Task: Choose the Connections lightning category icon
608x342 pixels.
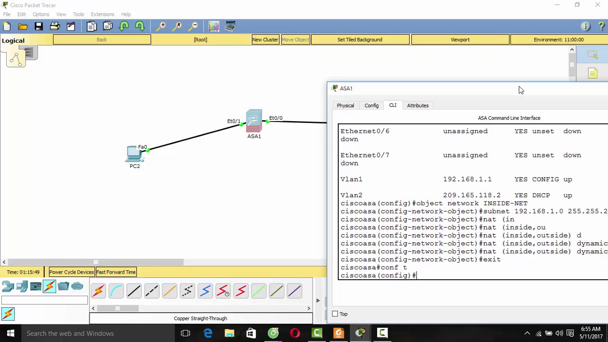Action: (49, 286)
